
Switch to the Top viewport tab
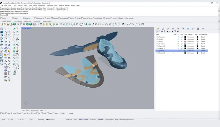pos(23,110)
